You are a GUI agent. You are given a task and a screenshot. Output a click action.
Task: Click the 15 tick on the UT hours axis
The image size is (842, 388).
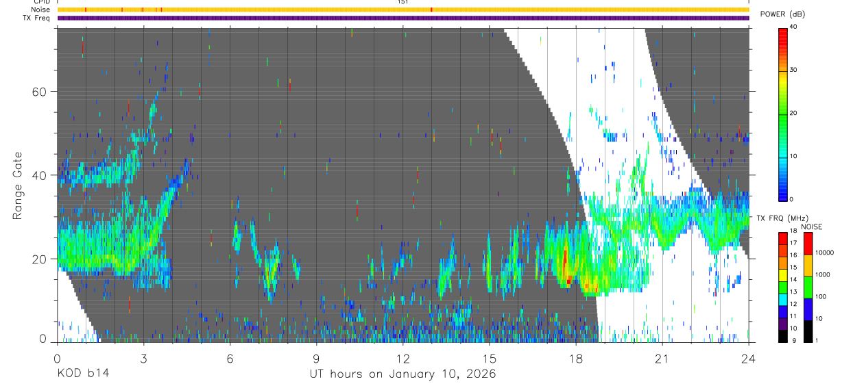[489, 359]
